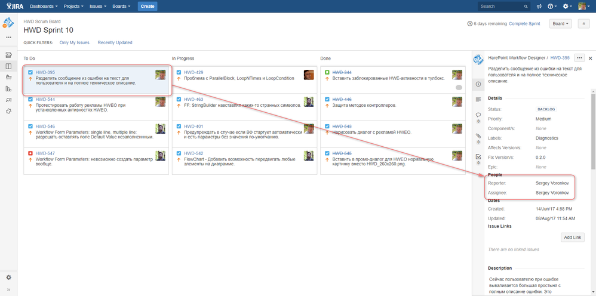The image size is (596, 296).
Task: Collapse header with double chevron button
Action: click(583, 23)
